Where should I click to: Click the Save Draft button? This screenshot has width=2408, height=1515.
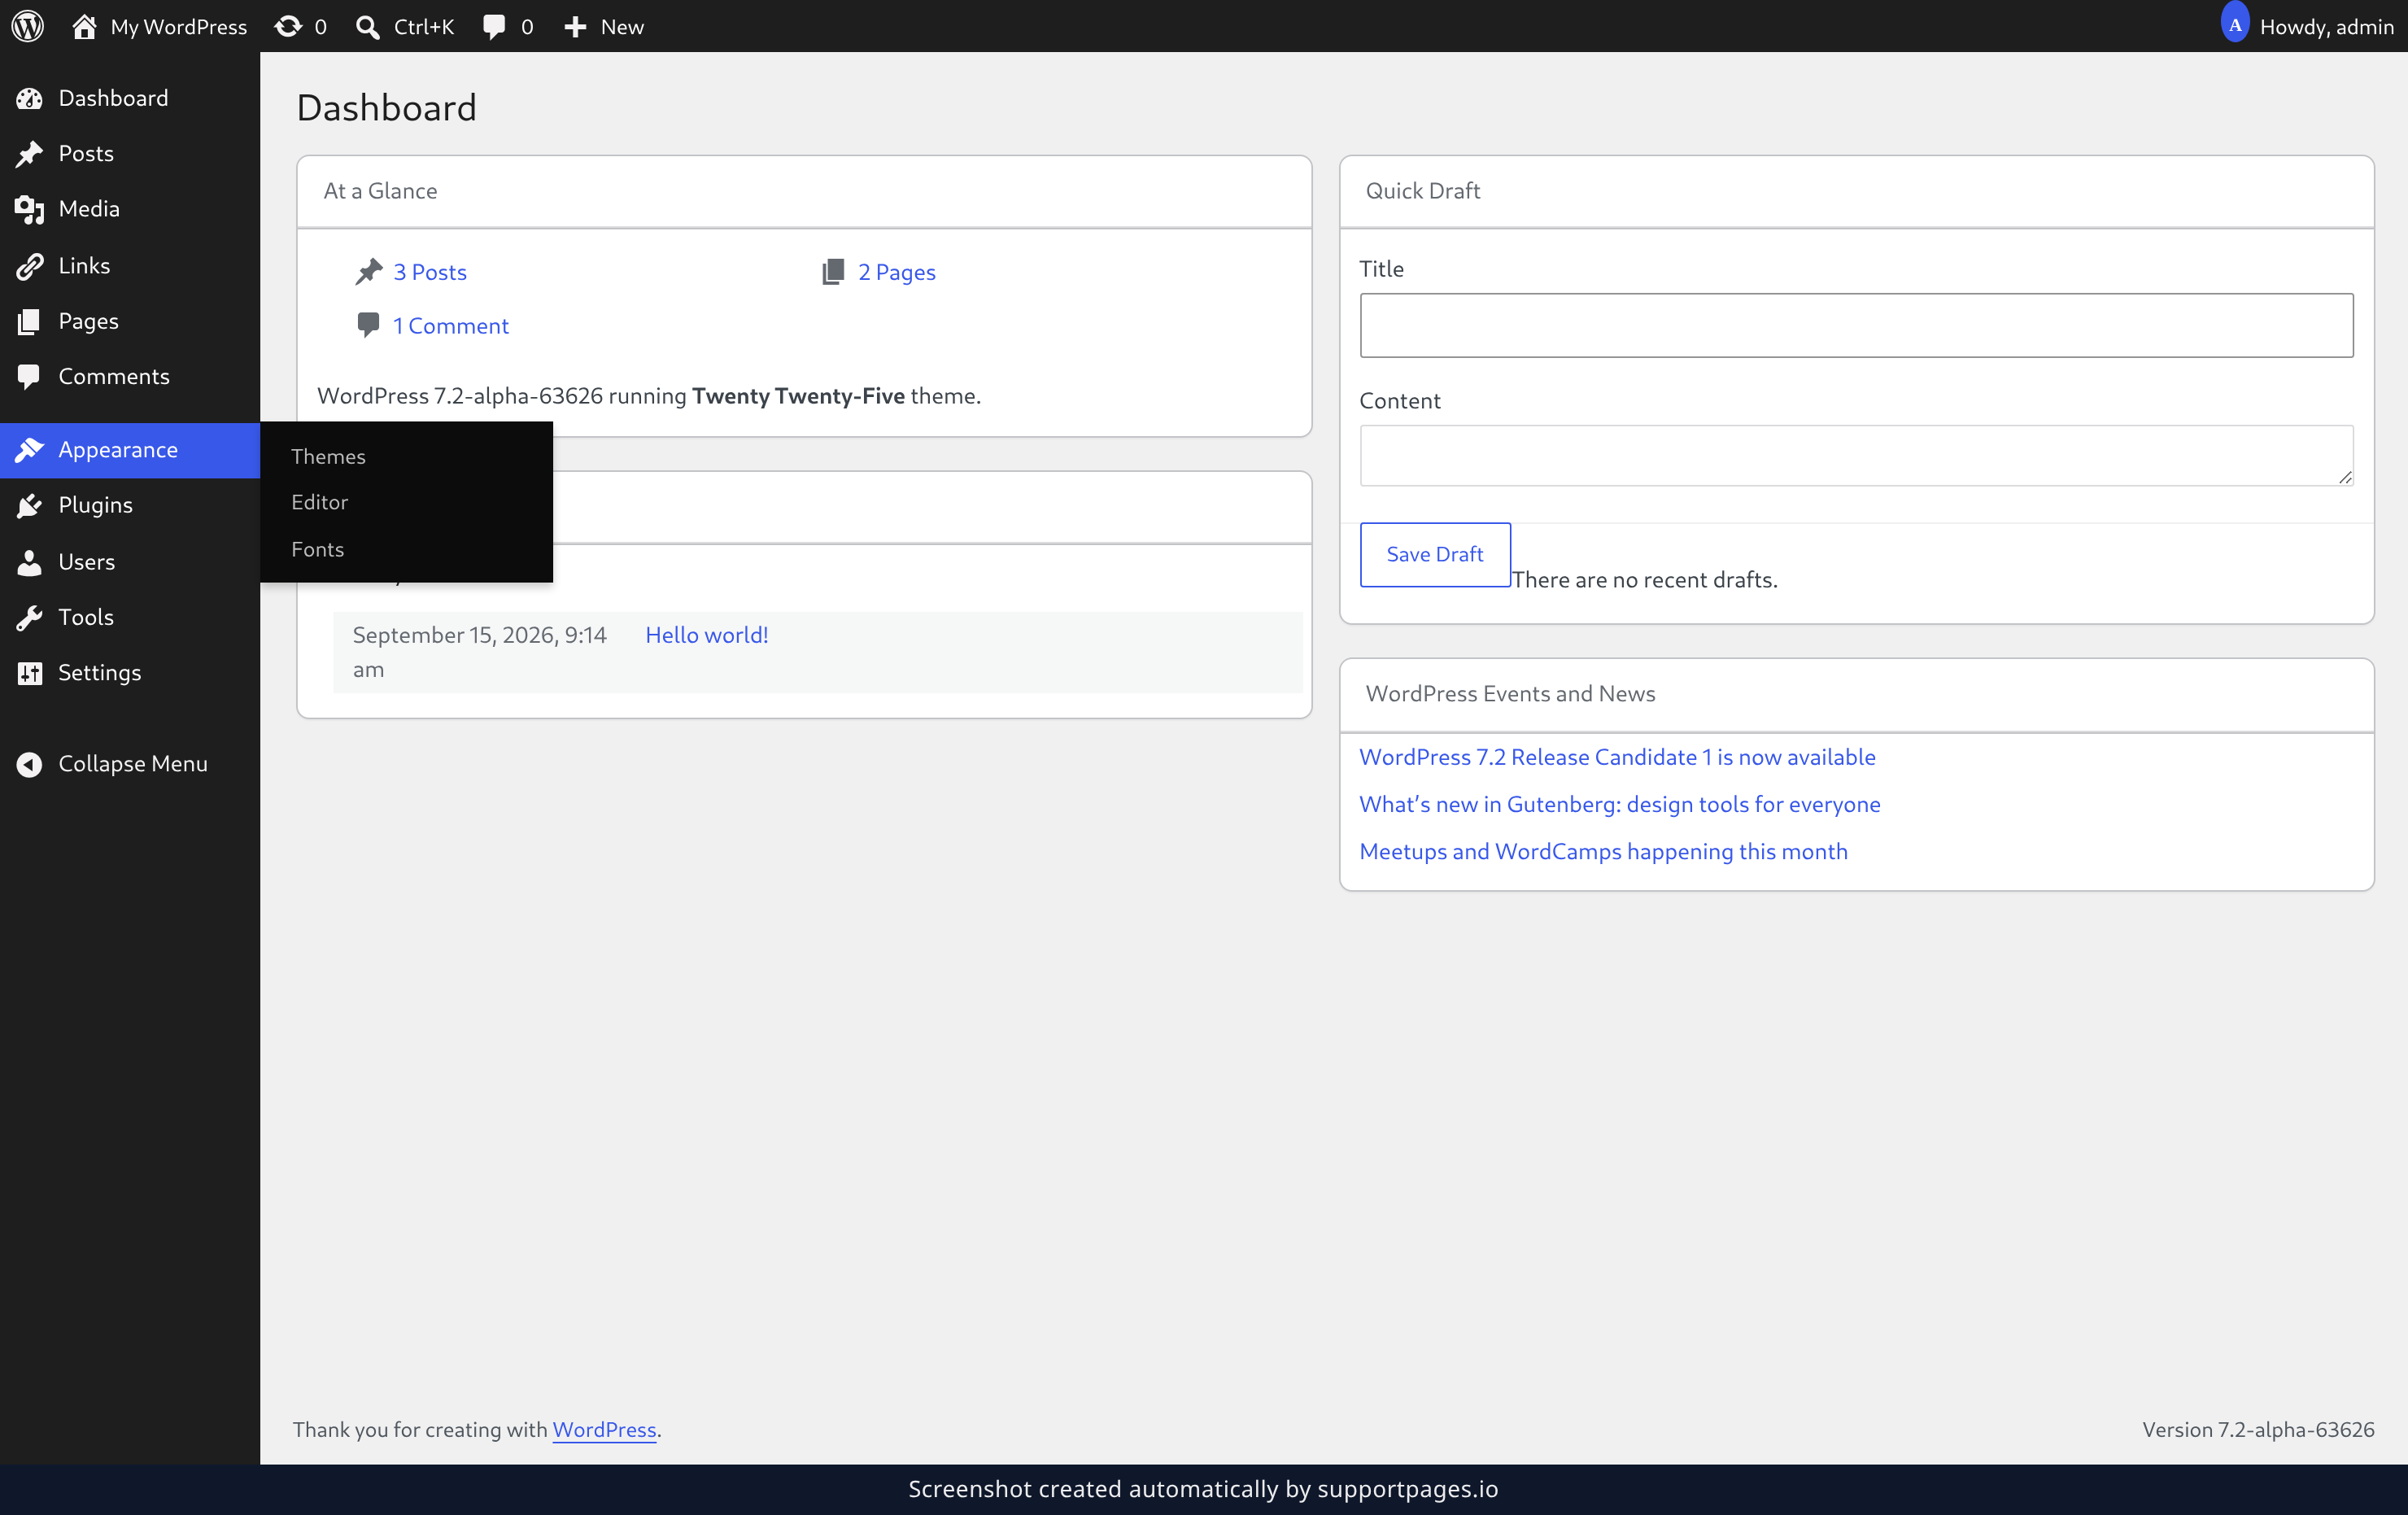point(1434,554)
